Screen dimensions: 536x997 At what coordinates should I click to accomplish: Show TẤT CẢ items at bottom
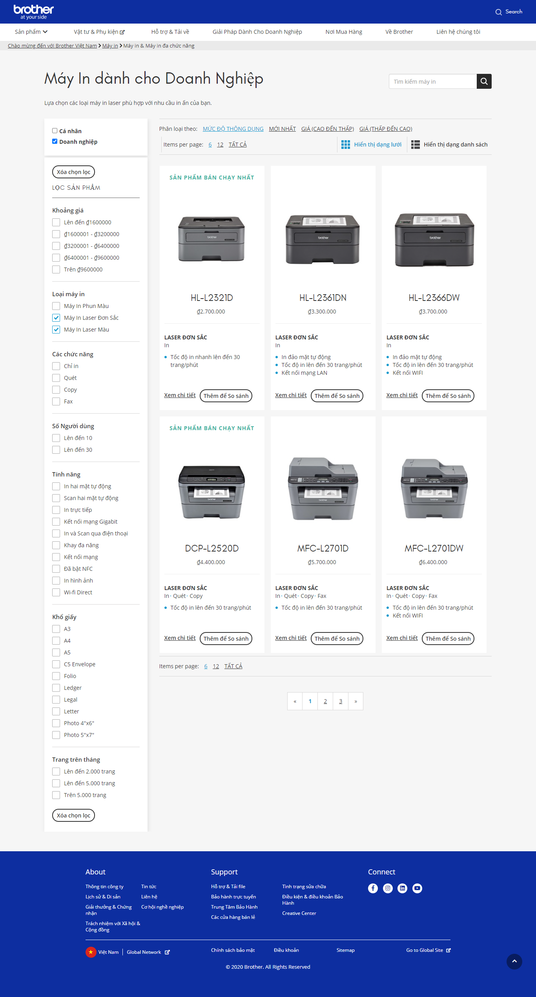click(x=233, y=666)
